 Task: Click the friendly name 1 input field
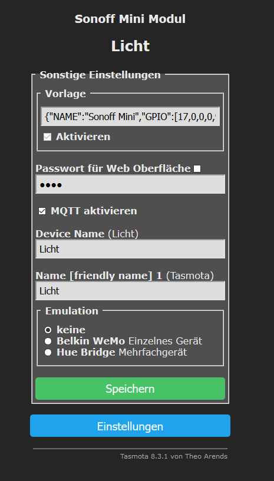point(130,291)
